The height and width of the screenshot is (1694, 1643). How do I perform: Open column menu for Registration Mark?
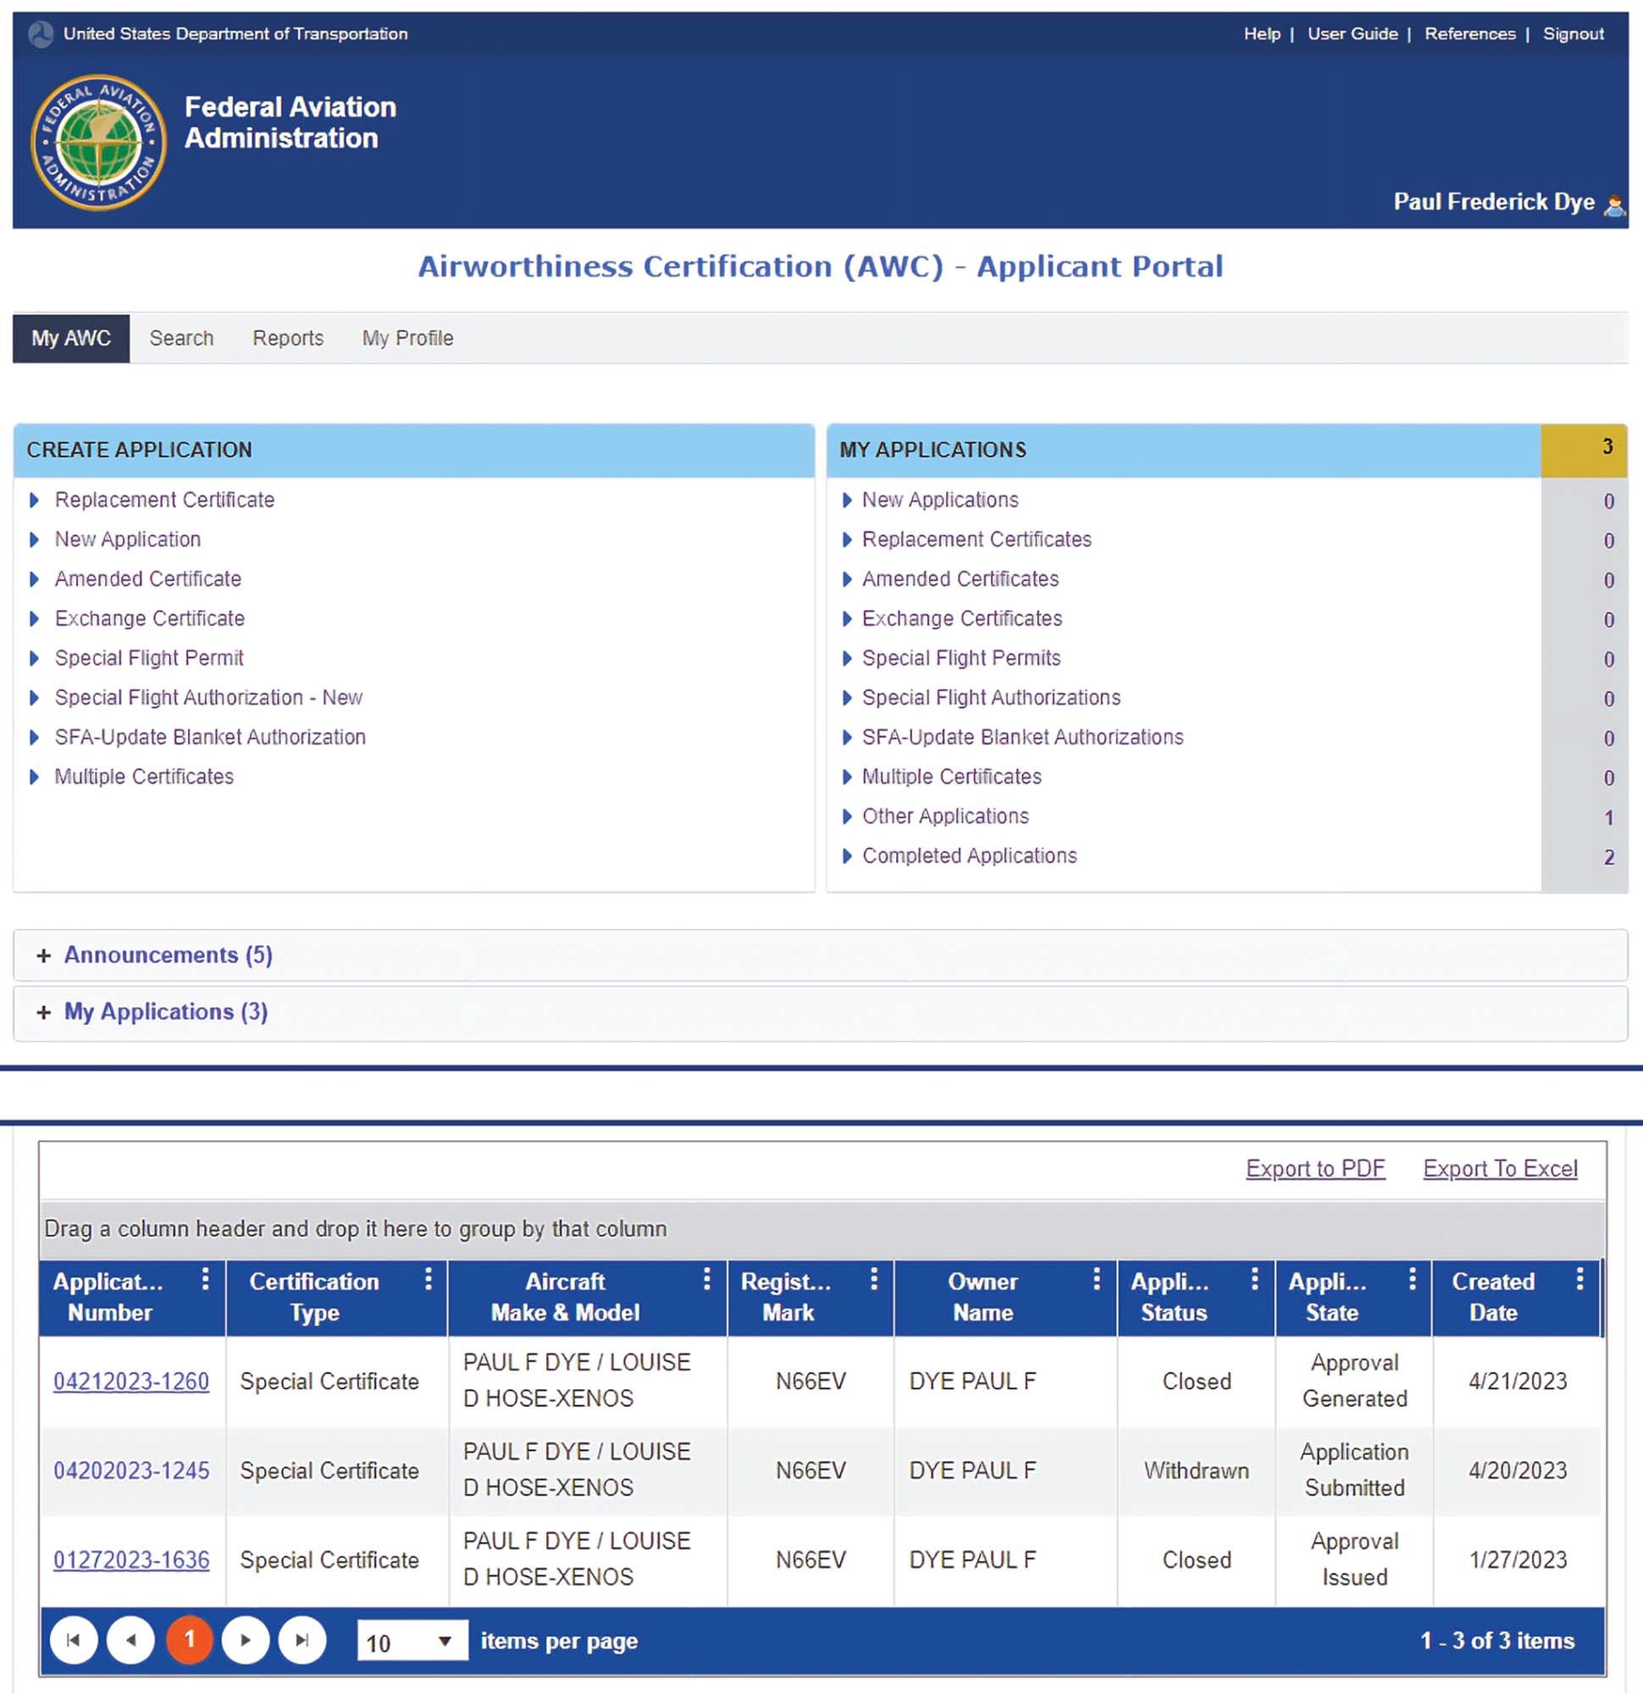tap(874, 1279)
